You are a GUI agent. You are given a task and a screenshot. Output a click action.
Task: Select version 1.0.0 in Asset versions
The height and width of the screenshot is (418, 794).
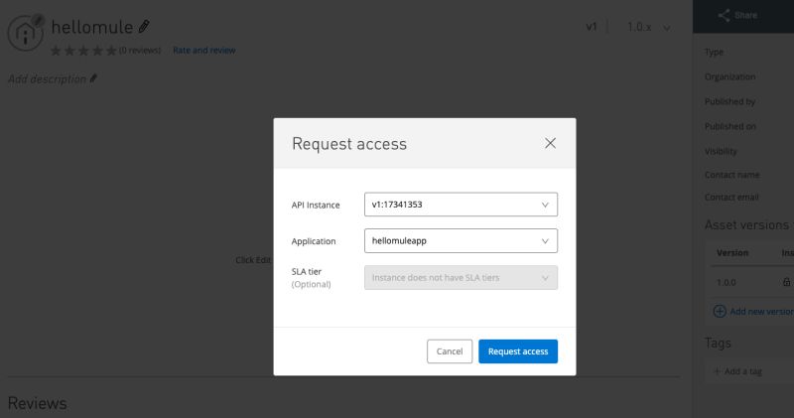tap(727, 282)
